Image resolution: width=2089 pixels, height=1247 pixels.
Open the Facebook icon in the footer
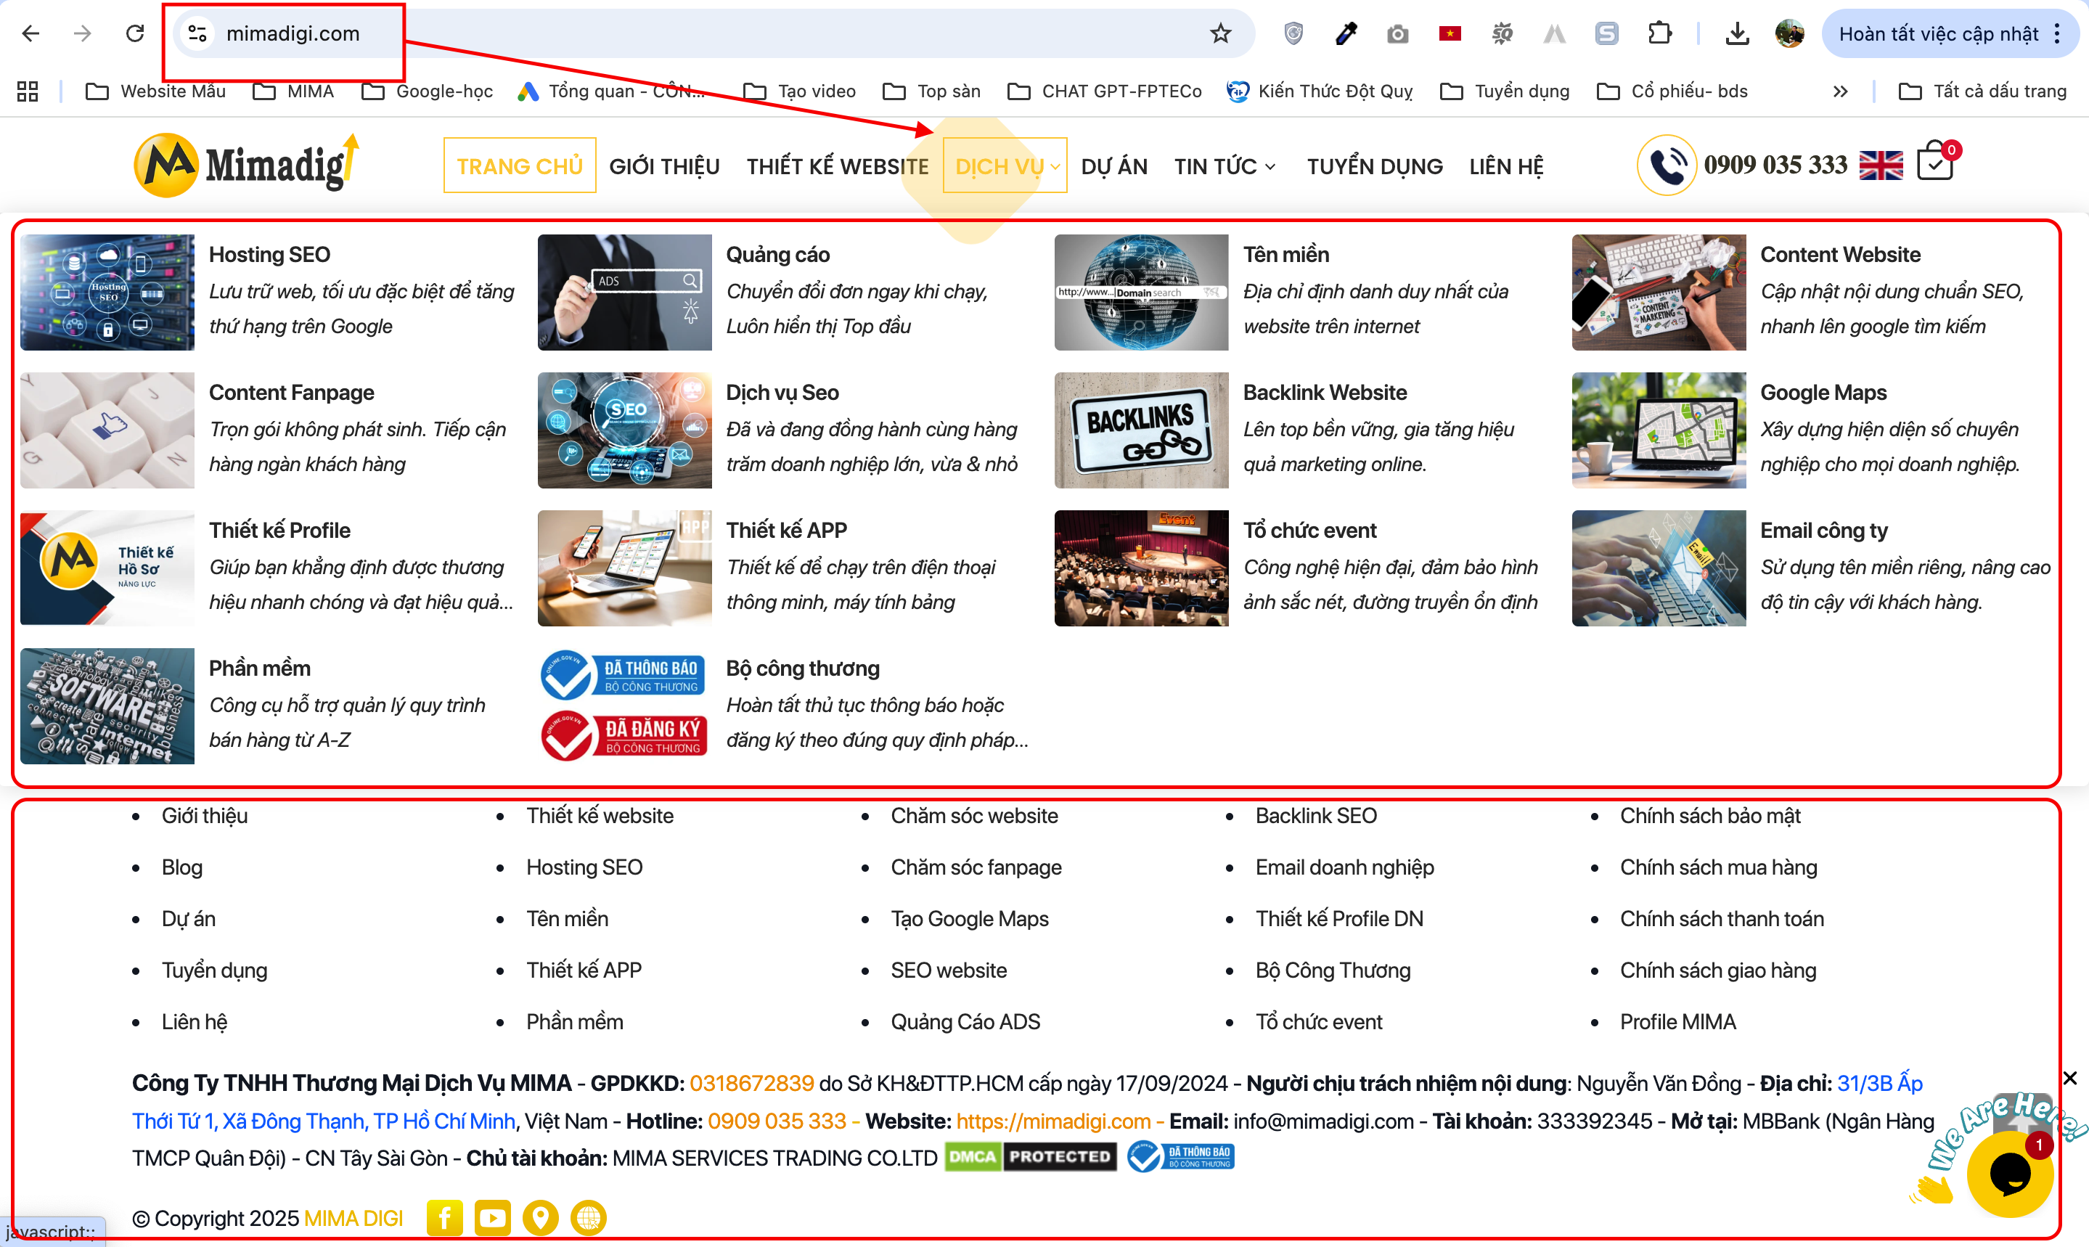click(444, 1217)
